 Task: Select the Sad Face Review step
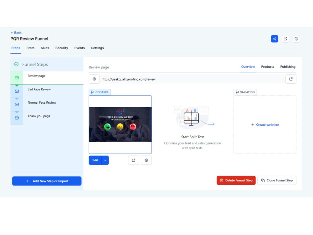tap(47, 91)
